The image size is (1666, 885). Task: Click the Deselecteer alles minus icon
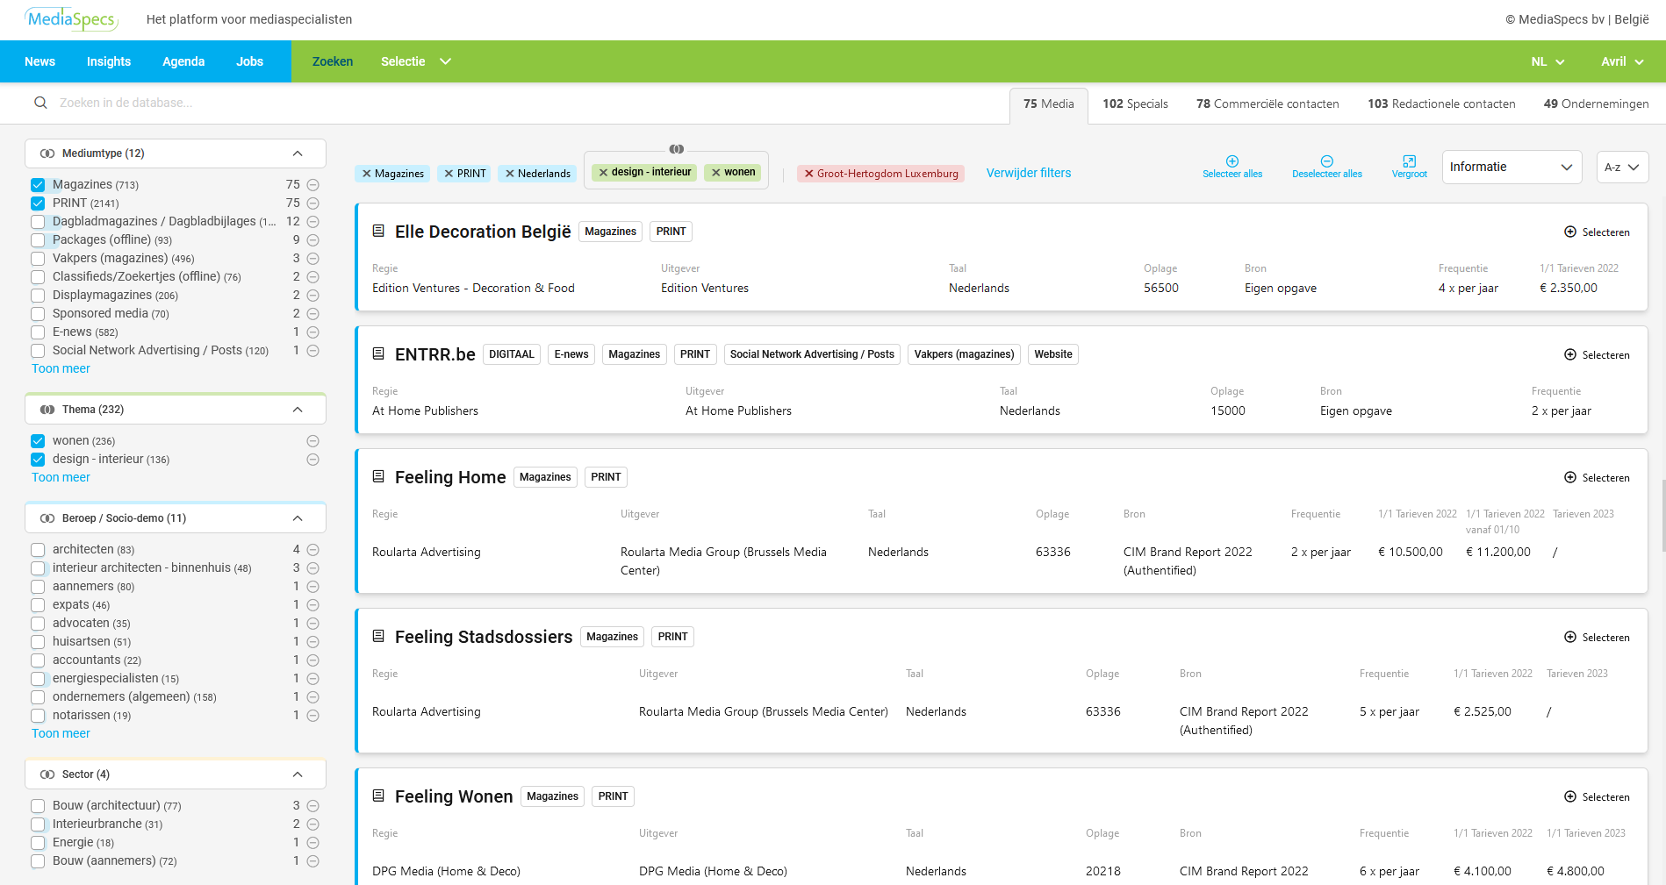[1327, 161]
